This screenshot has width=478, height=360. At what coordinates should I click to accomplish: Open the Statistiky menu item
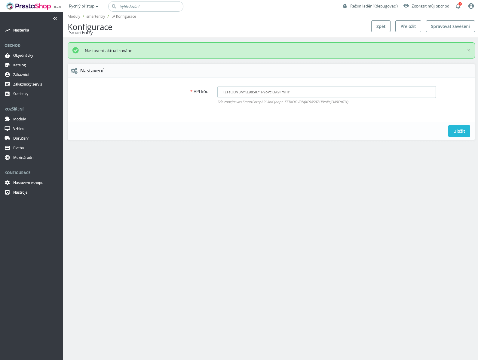(x=21, y=94)
